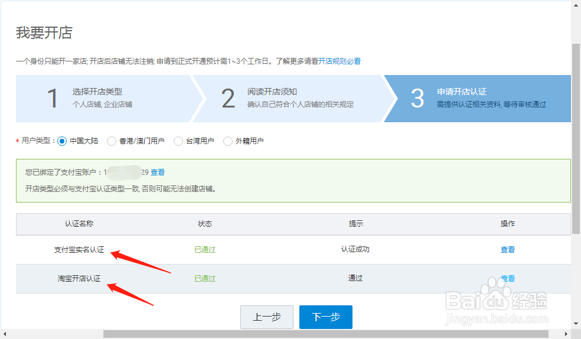
Task: Click the horizontal scrollbar thumb
Action: pos(326,334)
